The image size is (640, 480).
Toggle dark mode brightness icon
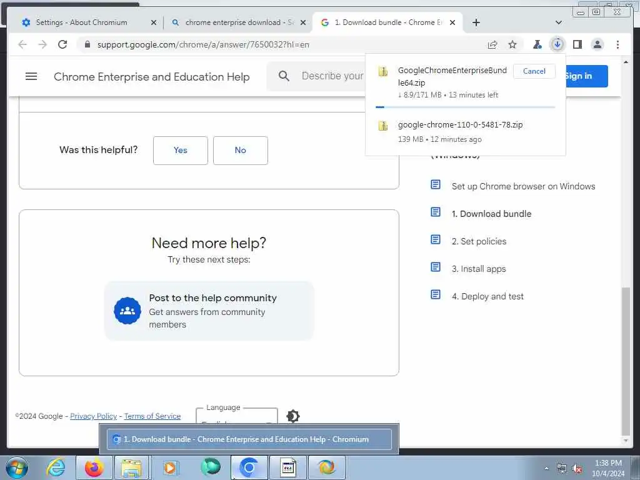click(x=293, y=416)
